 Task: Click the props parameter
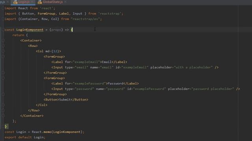pos(56,30)
